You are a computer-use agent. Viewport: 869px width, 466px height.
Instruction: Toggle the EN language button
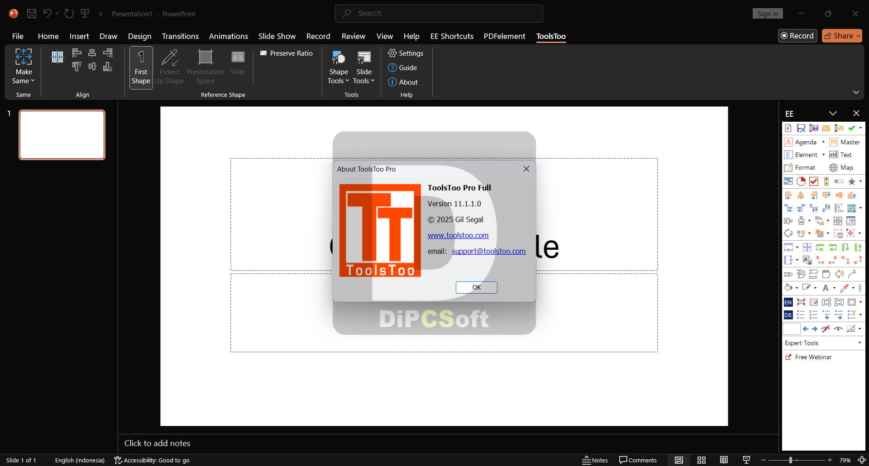(788, 302)
